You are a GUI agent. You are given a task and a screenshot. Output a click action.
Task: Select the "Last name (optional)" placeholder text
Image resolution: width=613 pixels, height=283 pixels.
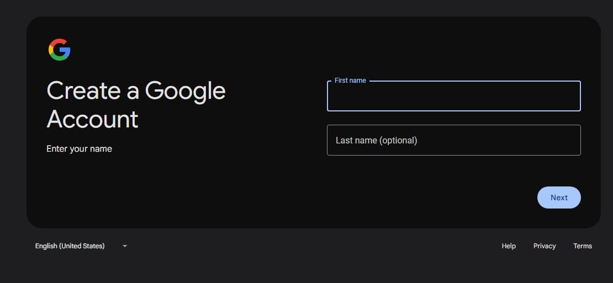377,140
